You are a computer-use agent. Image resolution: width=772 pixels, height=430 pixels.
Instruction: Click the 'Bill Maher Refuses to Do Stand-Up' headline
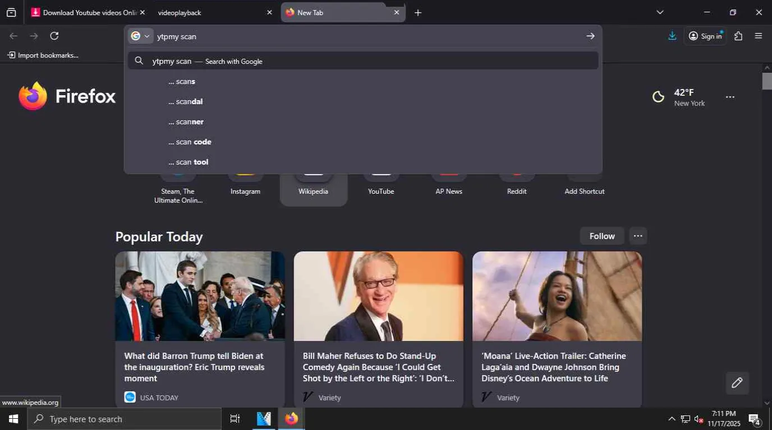pos(379,367)
